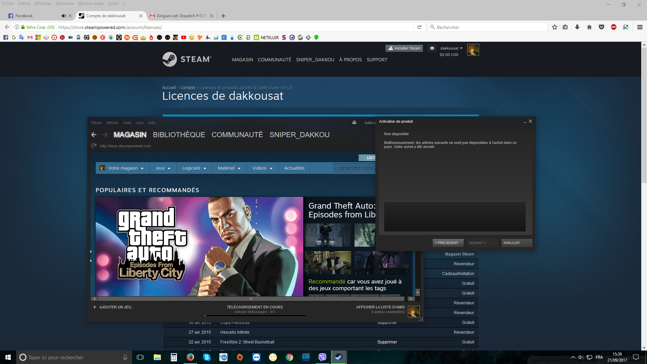The image size is (647, 364).
Task: Click the GTA Episodes from Liberty City banner
Action: pos(199,246)
